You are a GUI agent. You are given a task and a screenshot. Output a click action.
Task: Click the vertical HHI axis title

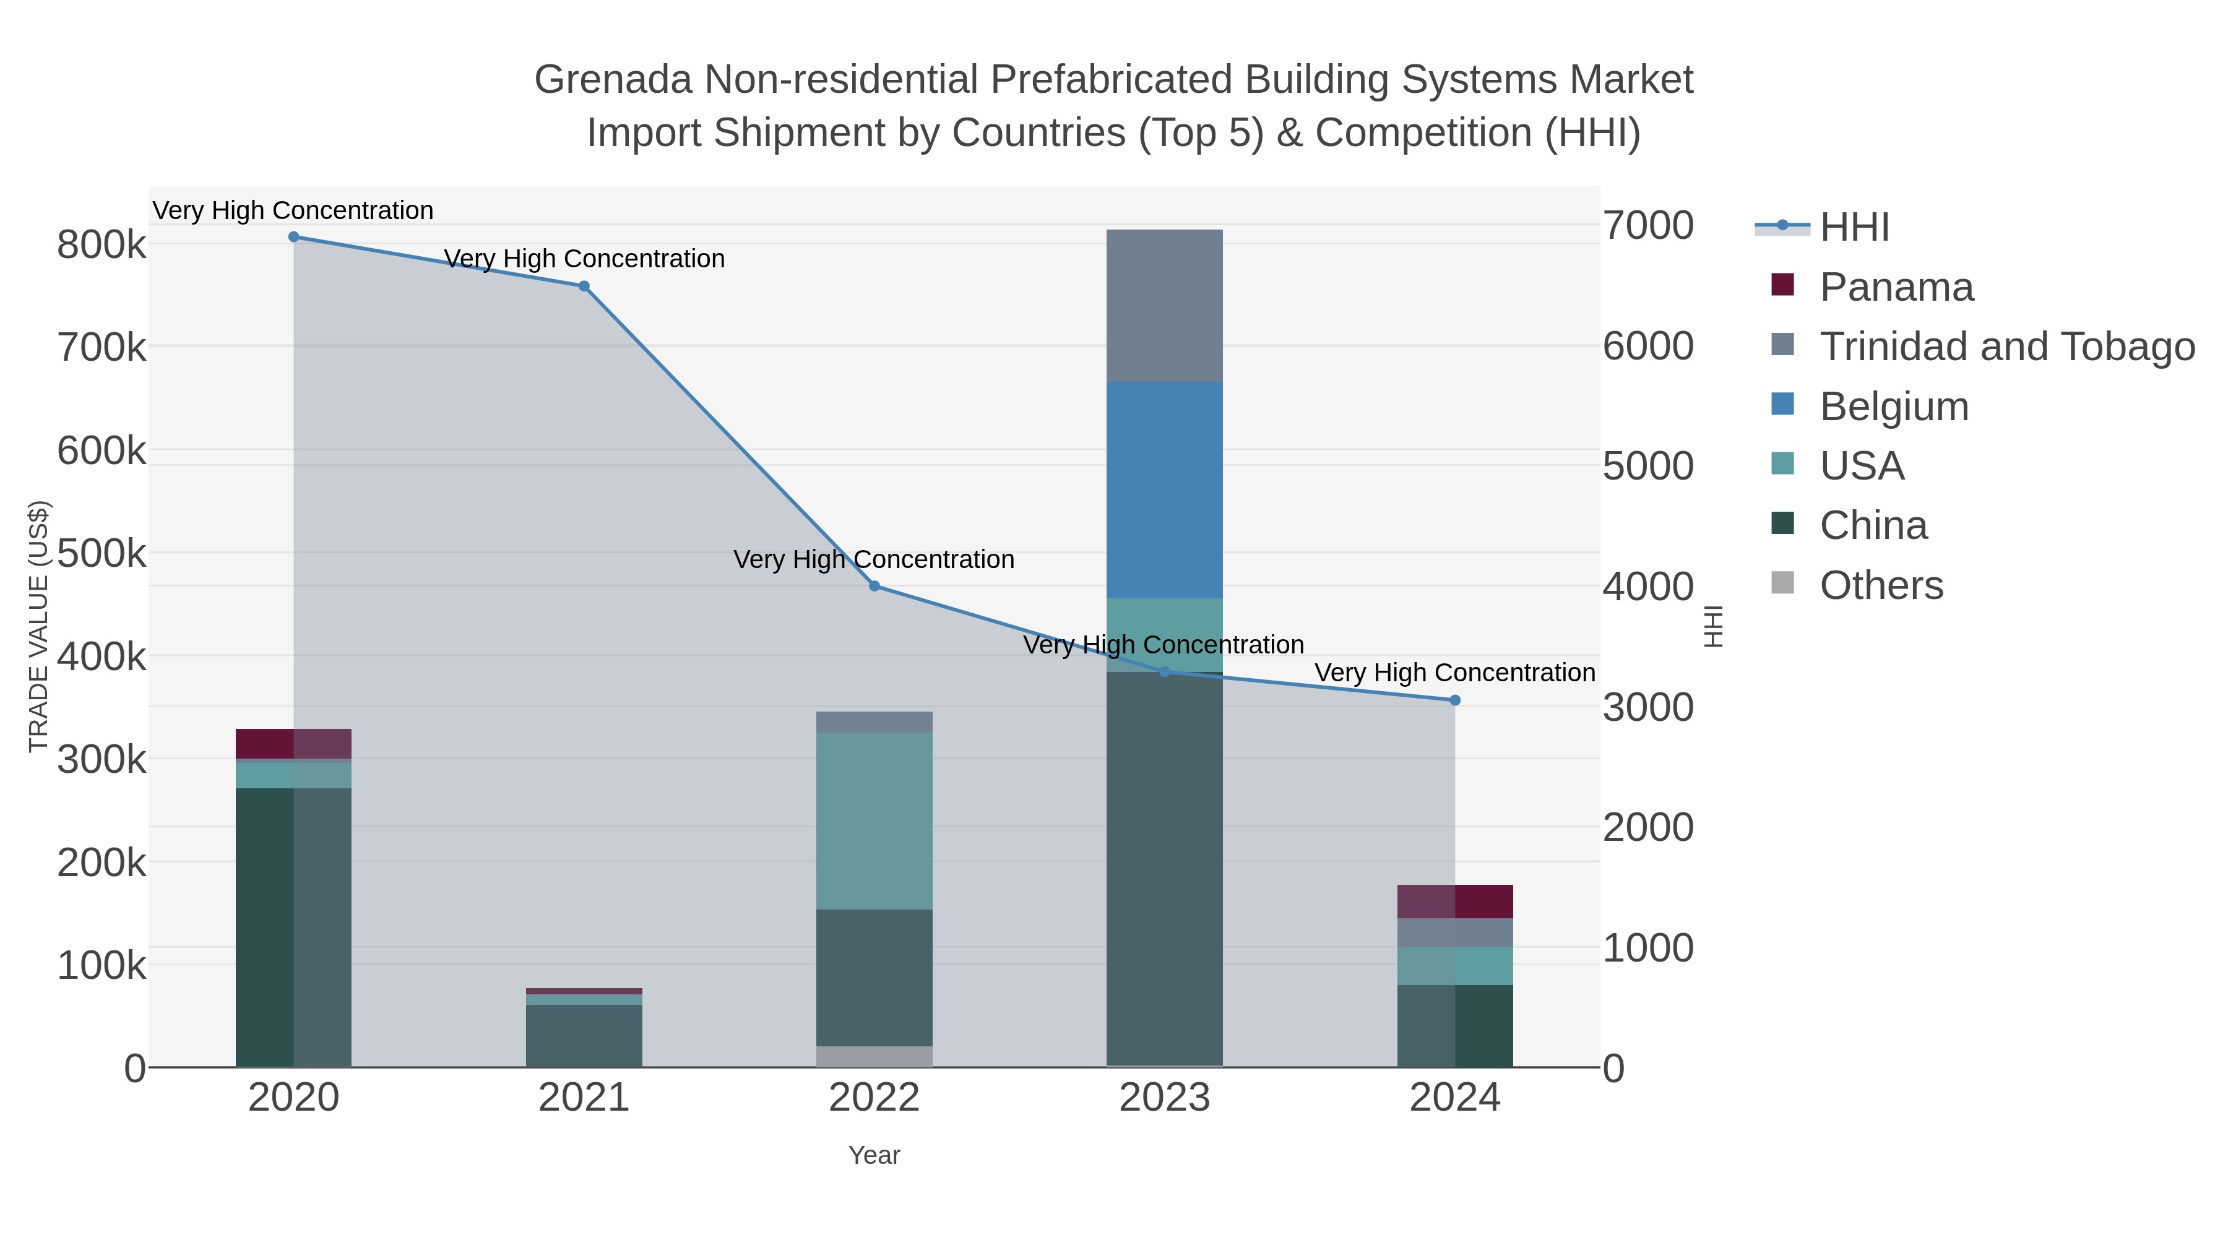click(1713, 626)
